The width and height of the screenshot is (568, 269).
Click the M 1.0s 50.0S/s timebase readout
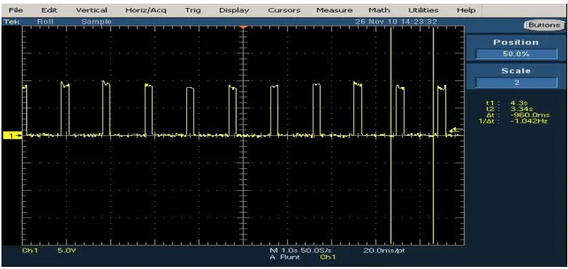point(301,251)
